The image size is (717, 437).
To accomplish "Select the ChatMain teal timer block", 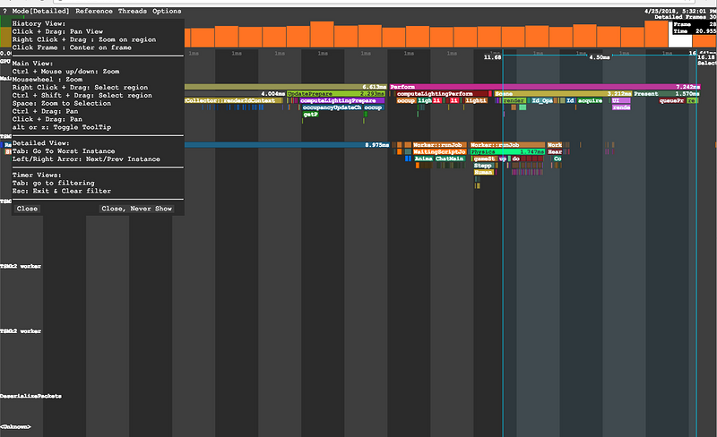I will 450,159.
